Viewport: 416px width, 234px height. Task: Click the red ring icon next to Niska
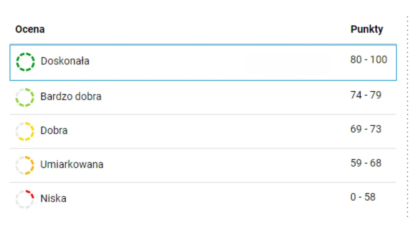point(25,199)
